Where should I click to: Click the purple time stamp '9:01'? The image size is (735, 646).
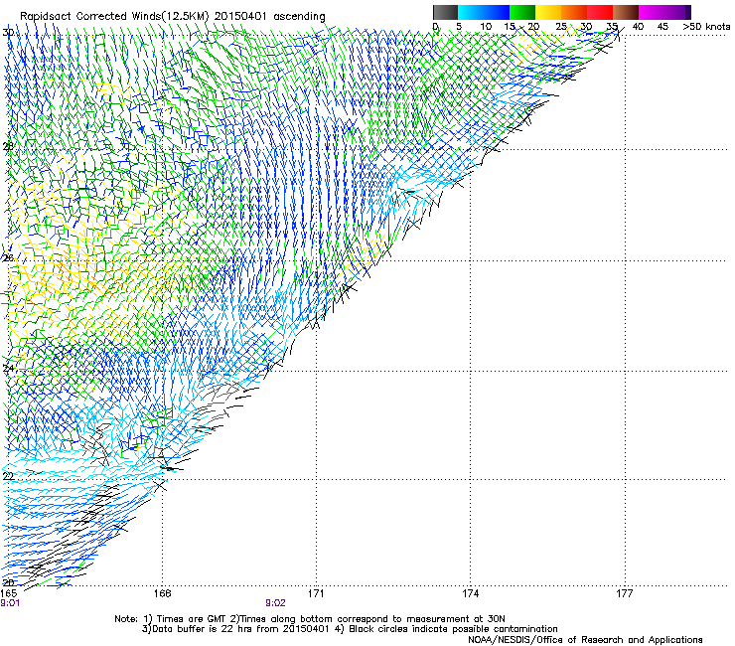click(x=10, y=603)
